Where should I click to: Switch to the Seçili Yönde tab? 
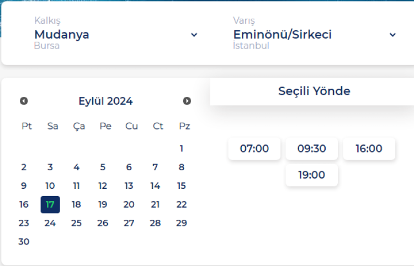(x=314, y=91)
